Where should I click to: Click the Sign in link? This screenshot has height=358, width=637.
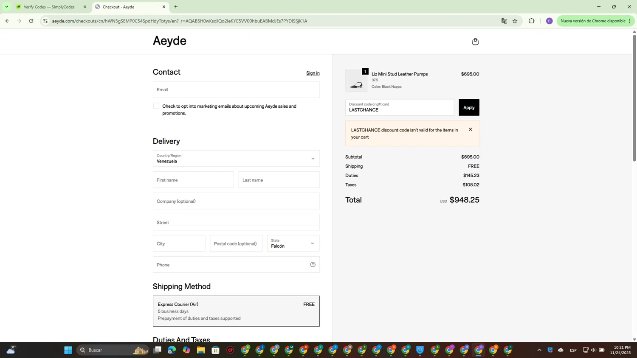pos(313,73)
